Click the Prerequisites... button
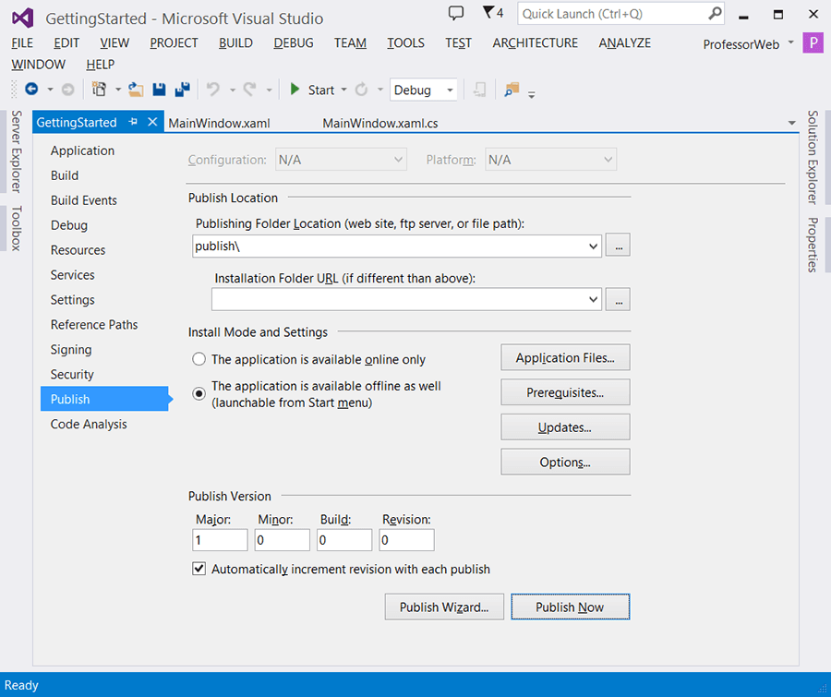831x697 pixels. 565,392
